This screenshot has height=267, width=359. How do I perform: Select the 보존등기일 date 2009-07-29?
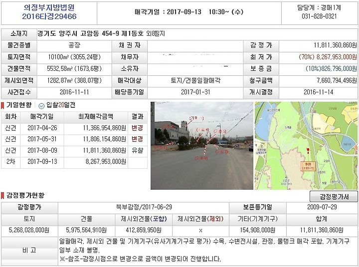[322, 207]
